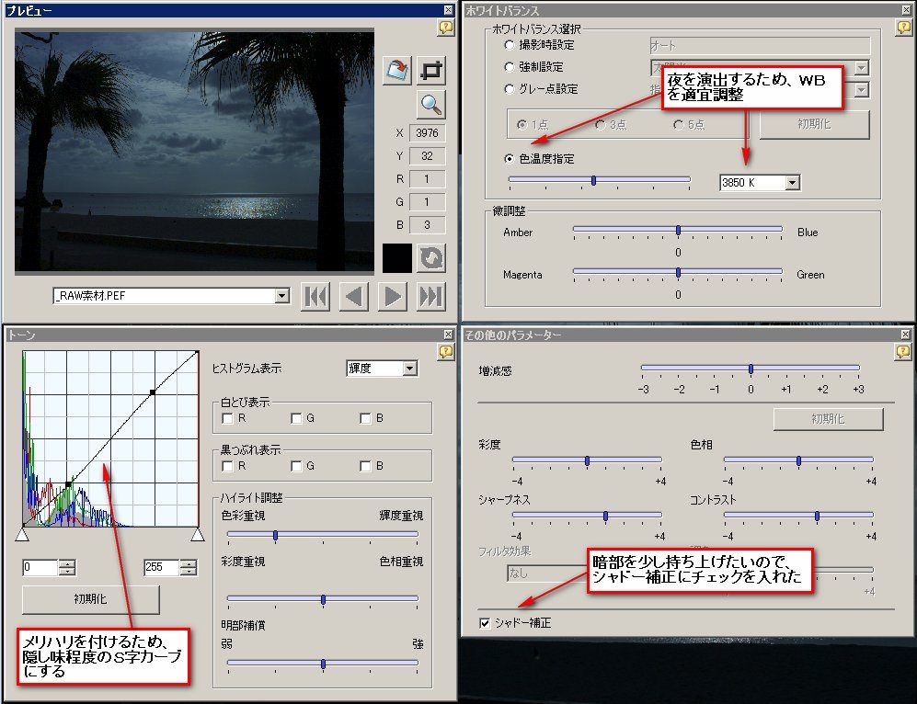
Task: Open help icon in Preview panel
Action: pos(446,27)
